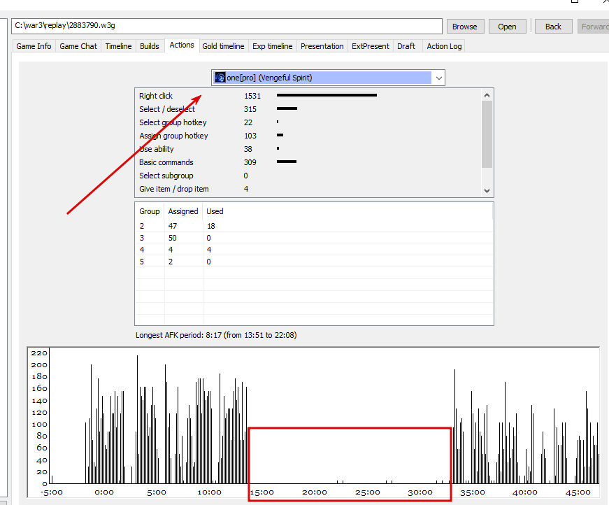Switch to the Timeline tab
The width and height of the screenshot is (609, 505).
118,46
